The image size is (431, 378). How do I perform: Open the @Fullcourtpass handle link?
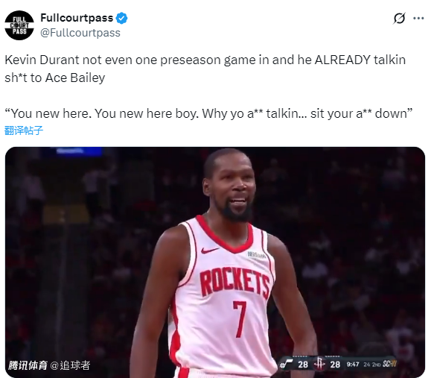[80, 33]
